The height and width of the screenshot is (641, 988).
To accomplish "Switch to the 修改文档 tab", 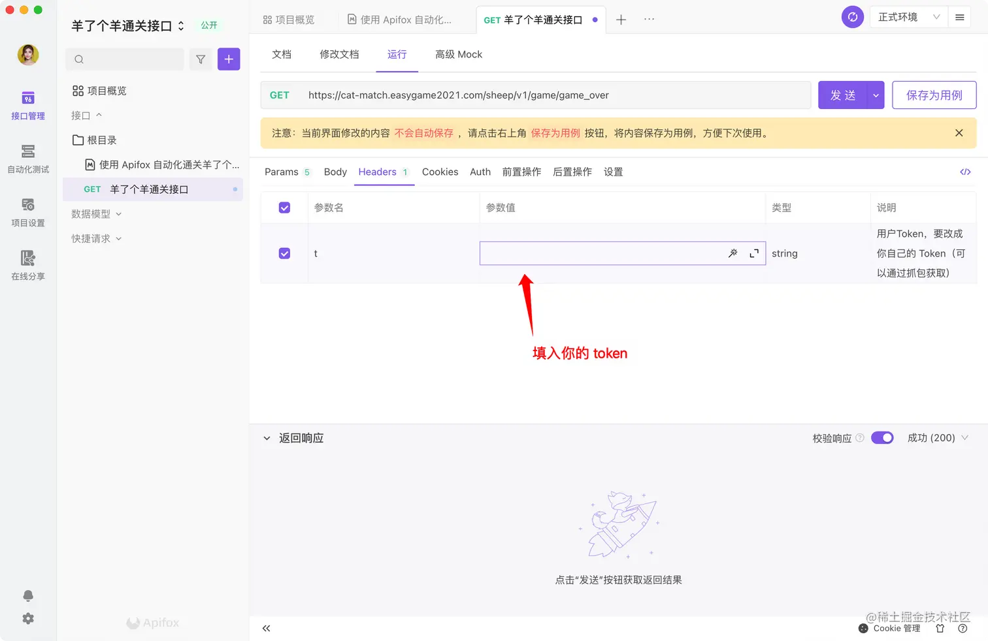I will (x=339, y=54).
